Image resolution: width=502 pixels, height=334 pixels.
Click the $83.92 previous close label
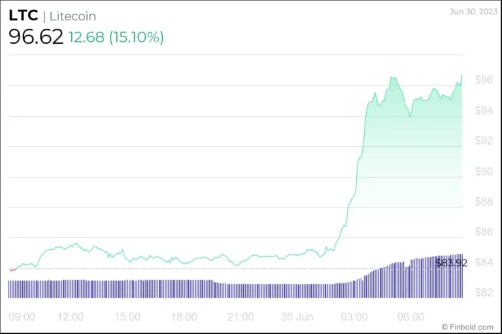pos(452,263)
